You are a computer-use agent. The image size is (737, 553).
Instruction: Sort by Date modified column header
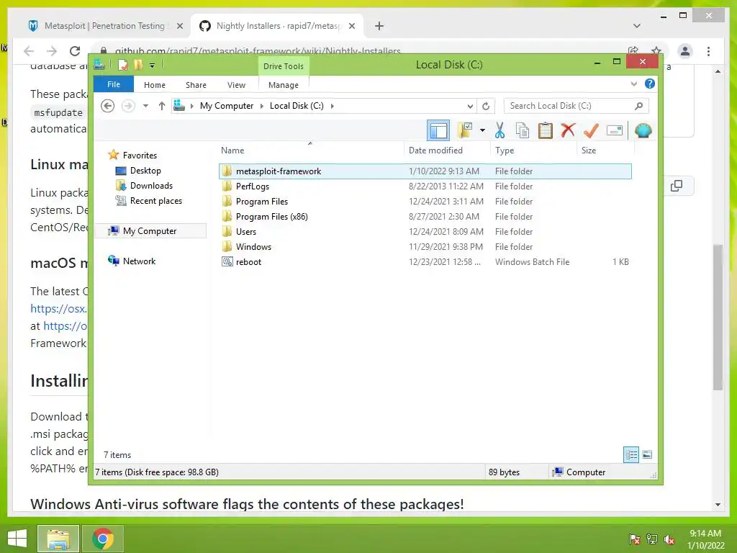coord(447,150)
